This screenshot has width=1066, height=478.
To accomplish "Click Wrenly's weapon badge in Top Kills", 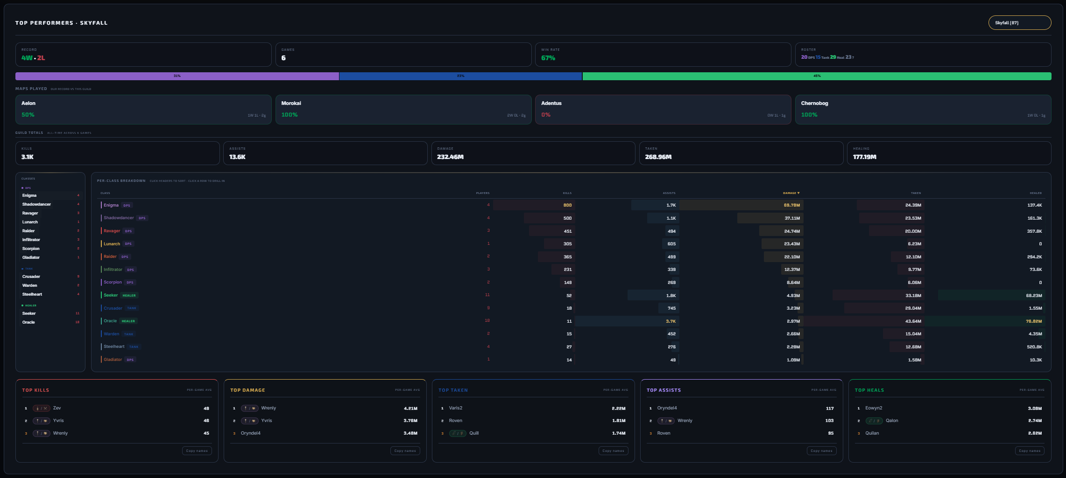I will click(x=41, y=433).
